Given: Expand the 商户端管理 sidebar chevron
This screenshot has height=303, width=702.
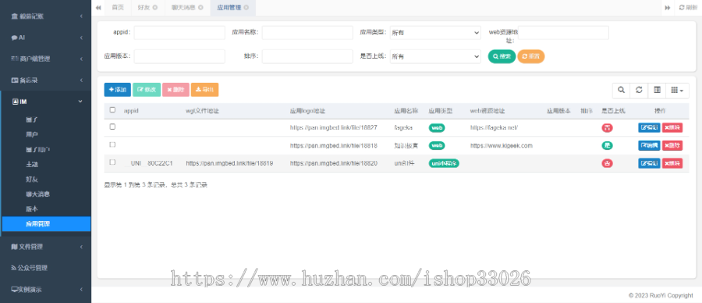Looking at the screenshot, I should (81, 59).
